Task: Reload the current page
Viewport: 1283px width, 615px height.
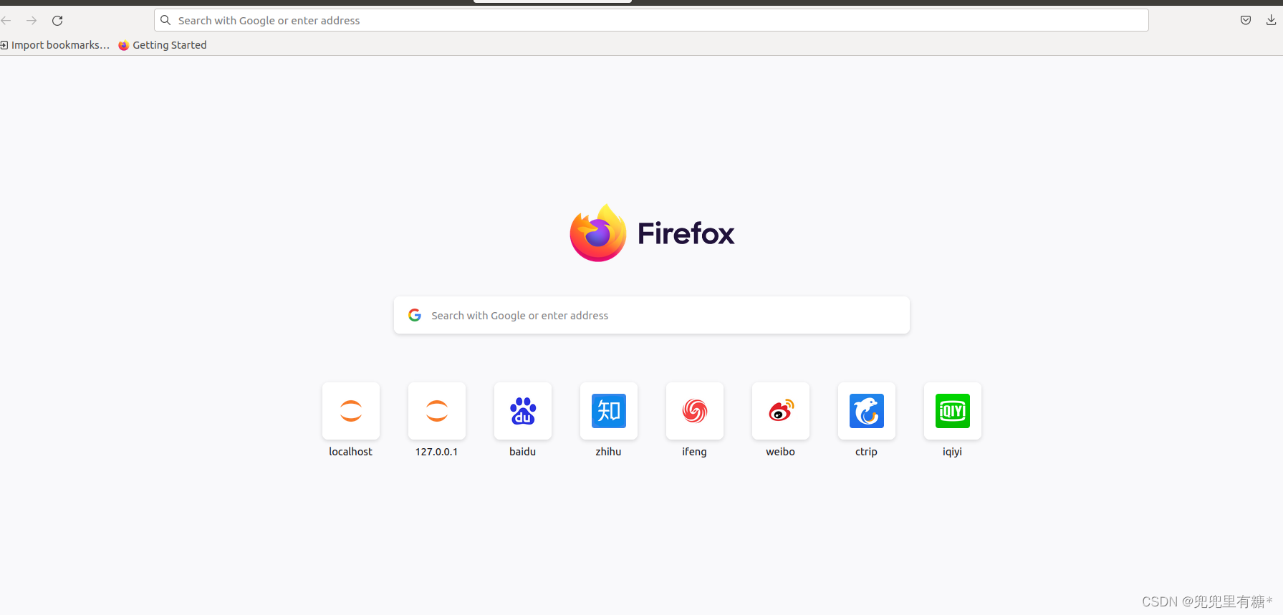Action: tap(57, 21)
